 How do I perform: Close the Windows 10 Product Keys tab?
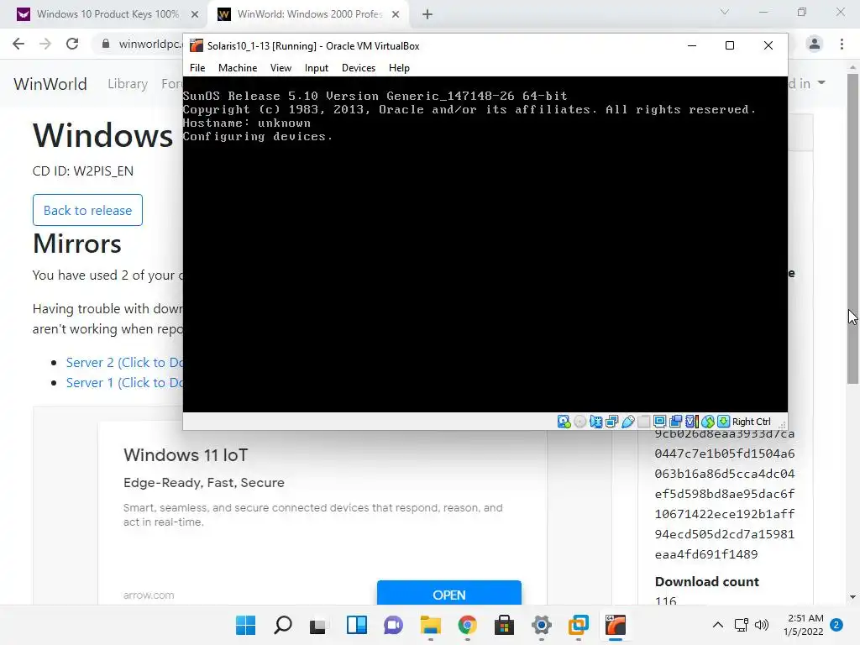click(x=195, y=14)
